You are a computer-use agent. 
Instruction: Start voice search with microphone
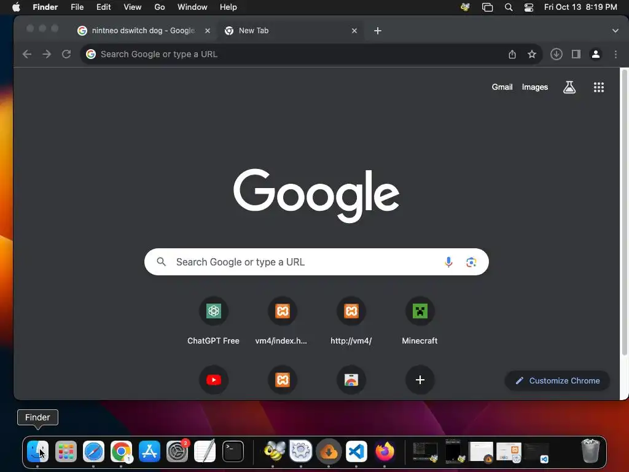pos(448,262)
